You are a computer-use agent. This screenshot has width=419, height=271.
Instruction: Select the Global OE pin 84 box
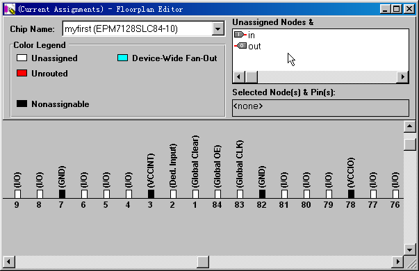(217, 194)
